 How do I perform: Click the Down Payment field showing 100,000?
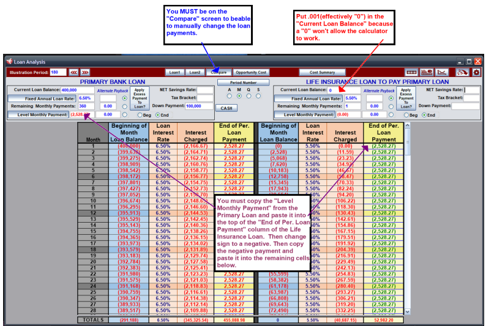pos(199,106)
